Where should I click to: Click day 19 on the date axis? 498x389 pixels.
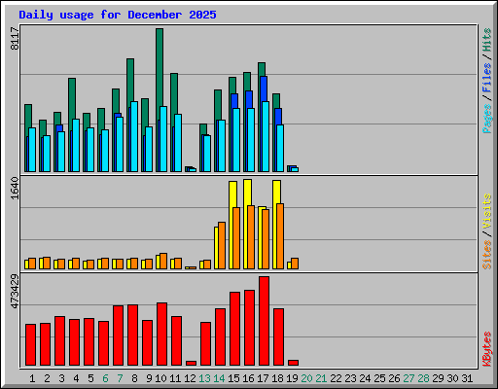pos(292,378)
